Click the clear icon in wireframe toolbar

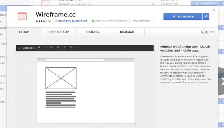[45, 48]
